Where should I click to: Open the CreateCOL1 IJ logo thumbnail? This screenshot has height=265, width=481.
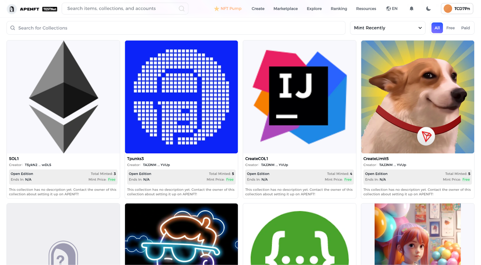[x=299, y=97]
